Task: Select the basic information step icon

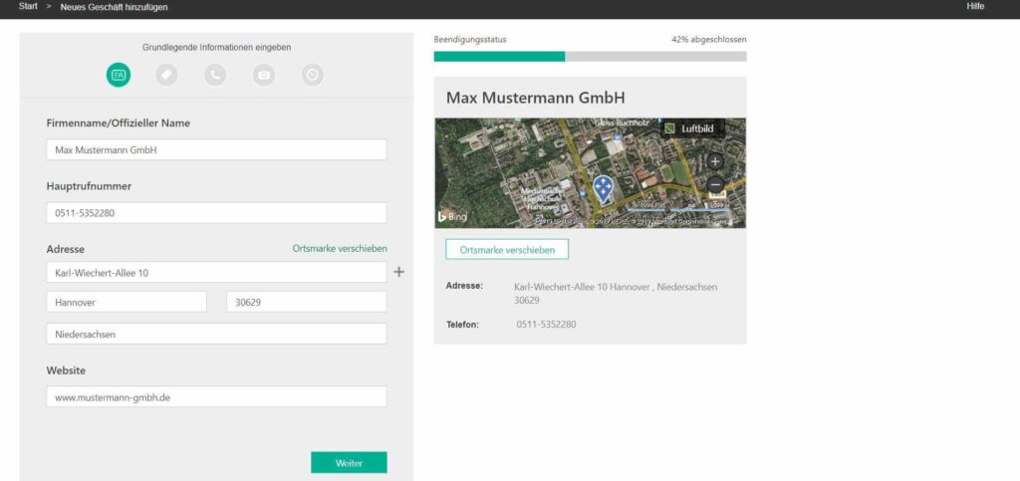Action: coord(119,75)
